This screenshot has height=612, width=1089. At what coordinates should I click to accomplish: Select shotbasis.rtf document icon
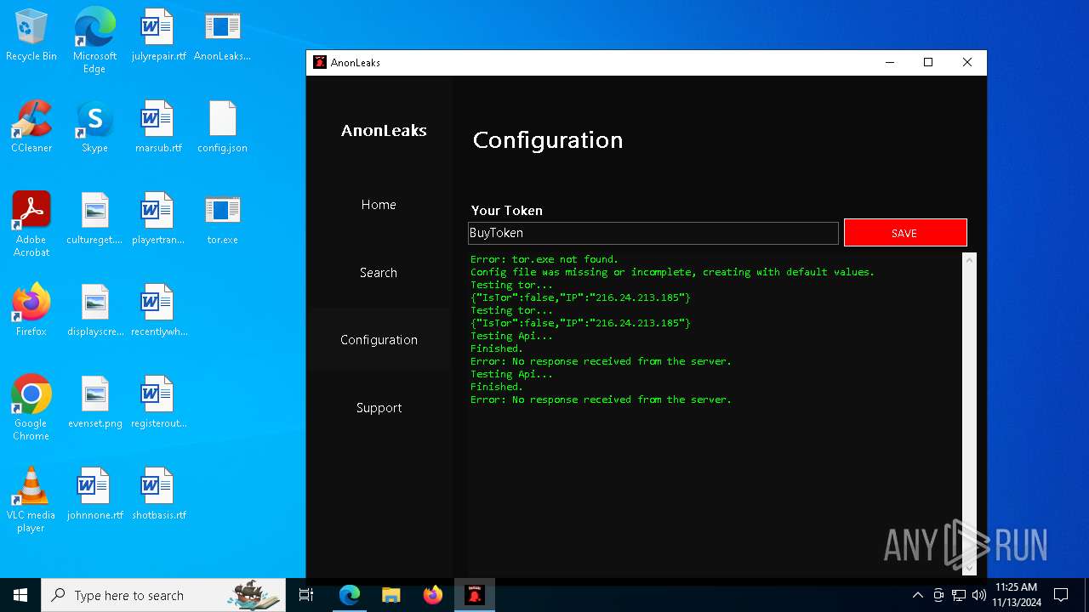pos(158,494)
